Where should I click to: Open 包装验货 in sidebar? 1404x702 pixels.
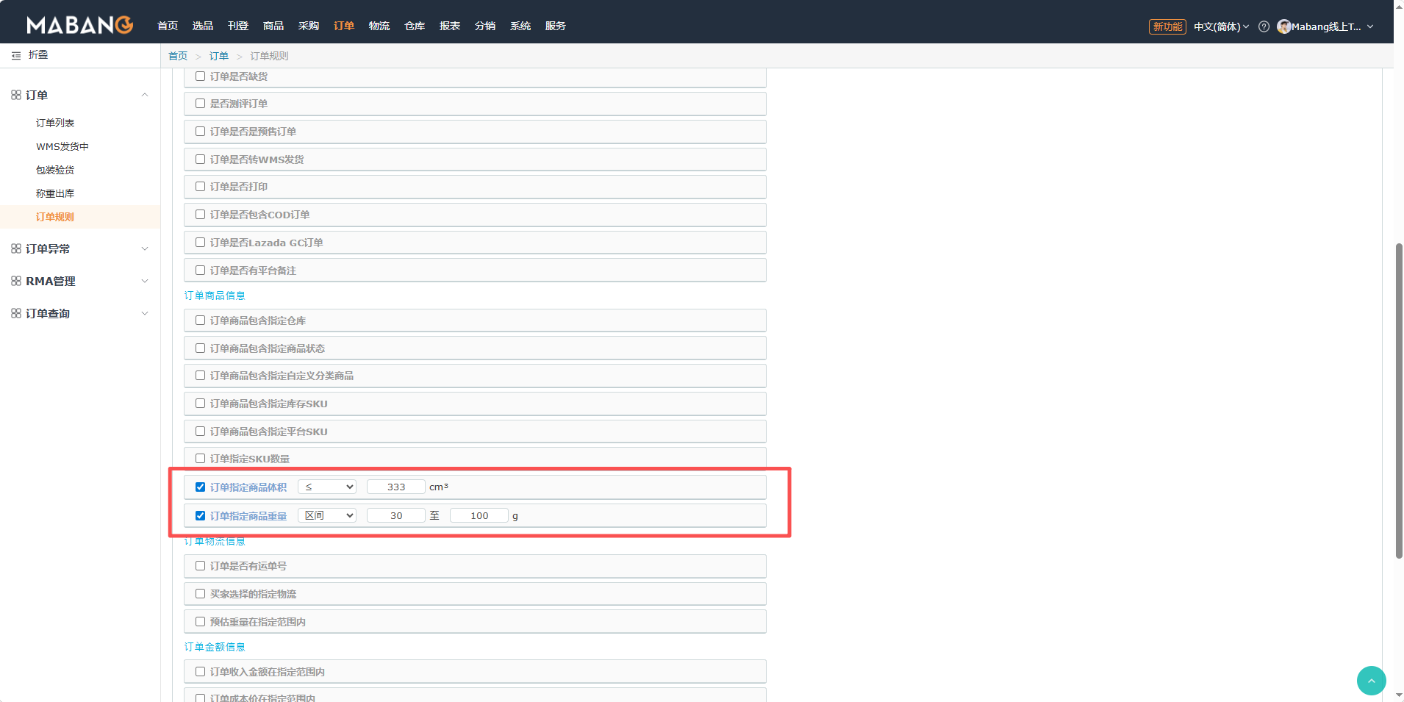pyautogui.click(x=55, y=170)
